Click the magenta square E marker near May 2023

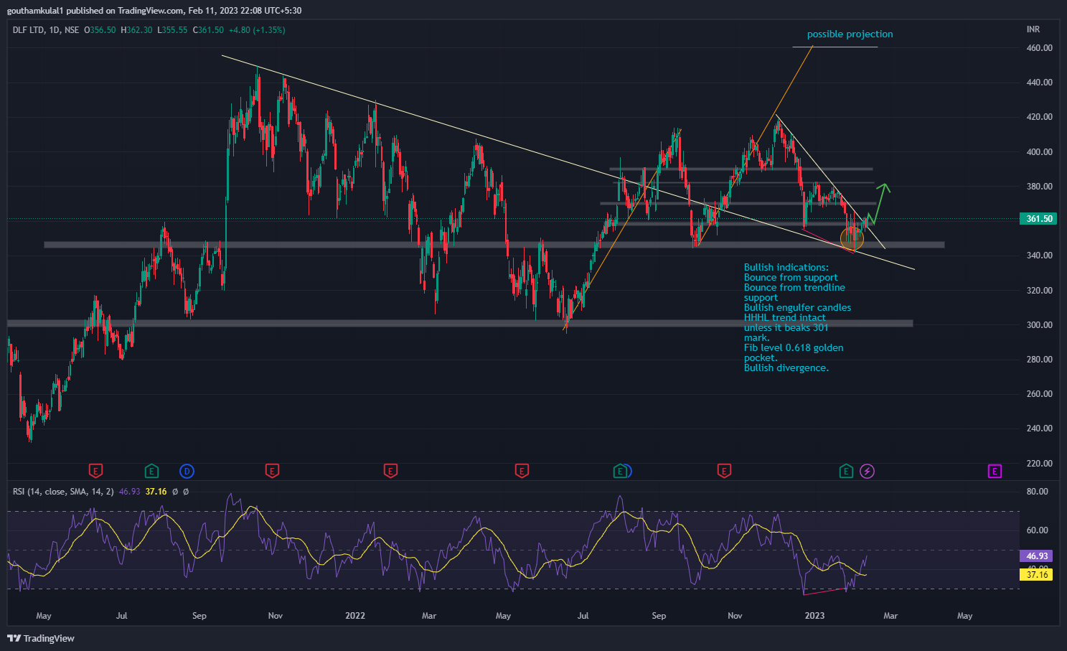coord(995,472)
